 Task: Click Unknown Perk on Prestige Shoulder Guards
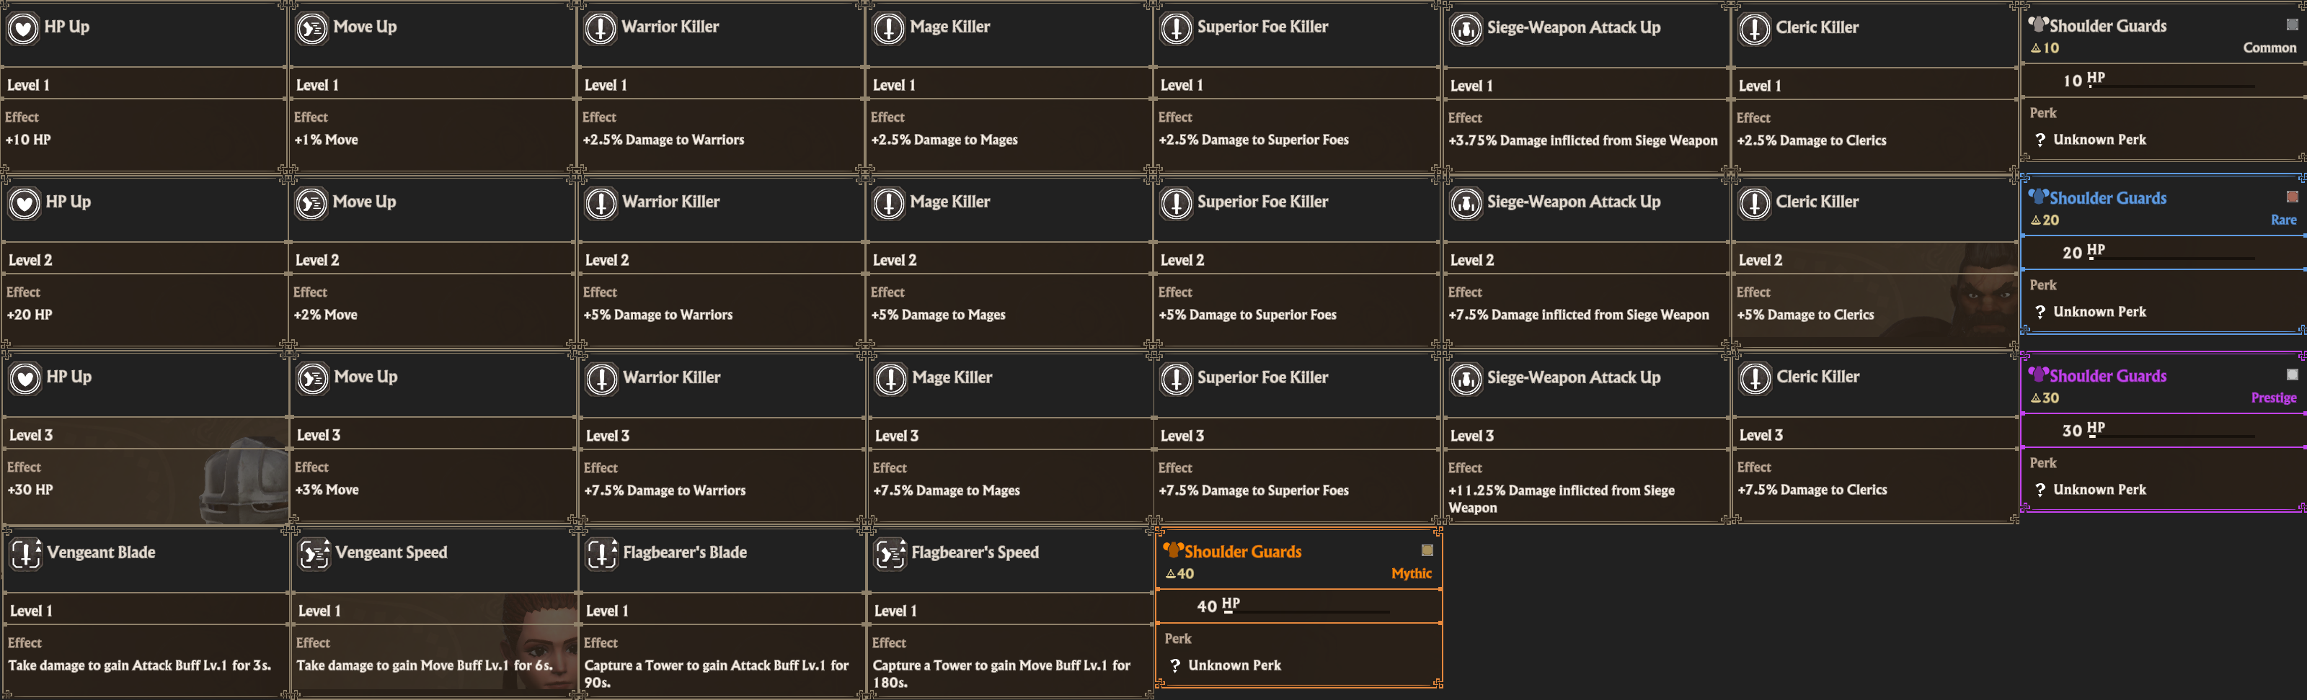[2099, 490]
